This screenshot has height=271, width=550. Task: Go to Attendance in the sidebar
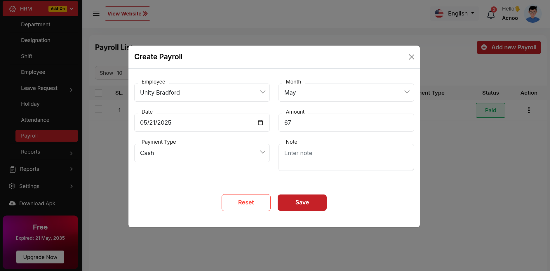pos(35,120)
